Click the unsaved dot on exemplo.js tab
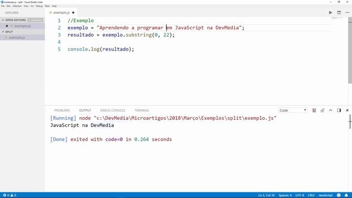352x198 pixels. point(73,13)
